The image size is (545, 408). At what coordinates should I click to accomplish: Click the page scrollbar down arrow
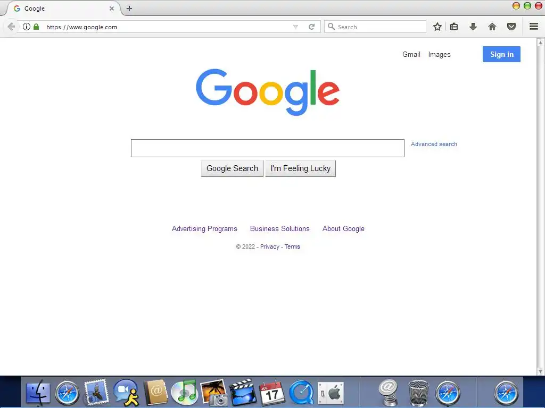point(540,371)
